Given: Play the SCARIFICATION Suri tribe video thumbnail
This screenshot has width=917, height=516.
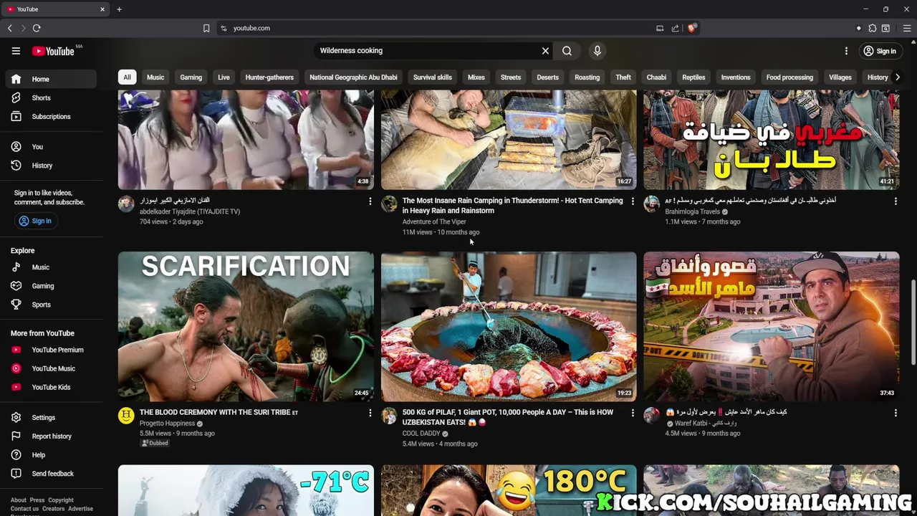Looking at the screenshot, I should [x=246, y=326].
